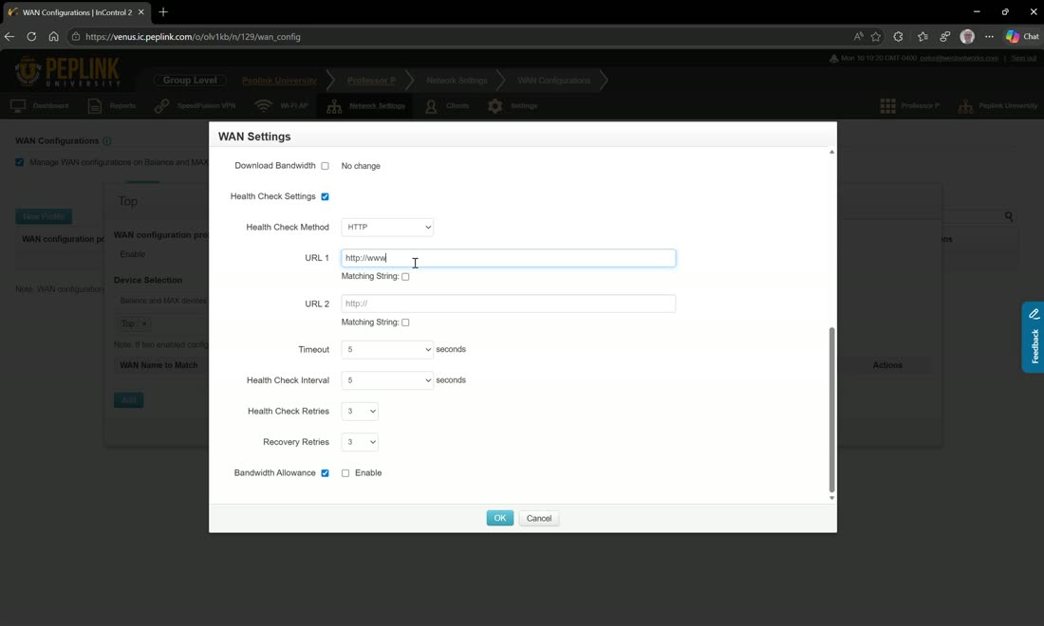The image size is (1044, 626).
Task: Open the SpeedFusion VPN menu
Action: (196, 106)
